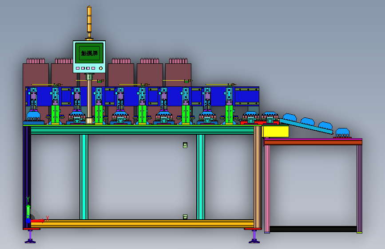This screenshot has height=249, width=385.
Task: Select the red axis arrow of the triad
Action: pyautogui.click(x=38, y=221)
